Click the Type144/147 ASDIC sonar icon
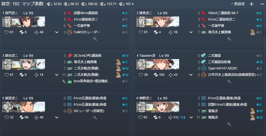Viewport: 266px width, 136px height. (203, 68)
